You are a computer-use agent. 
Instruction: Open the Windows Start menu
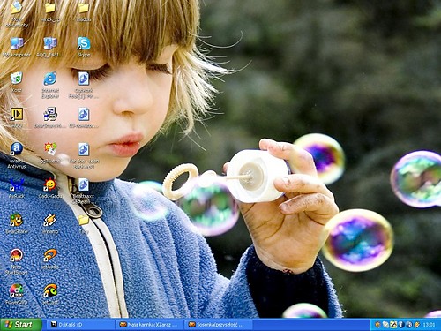coord(21,325)
